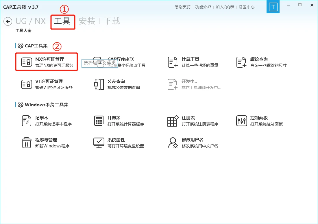The width and height of the screenshot is (318, 224).
Task: Click the 螺纹查询 document icon
Action: click(x=241, y=62)
